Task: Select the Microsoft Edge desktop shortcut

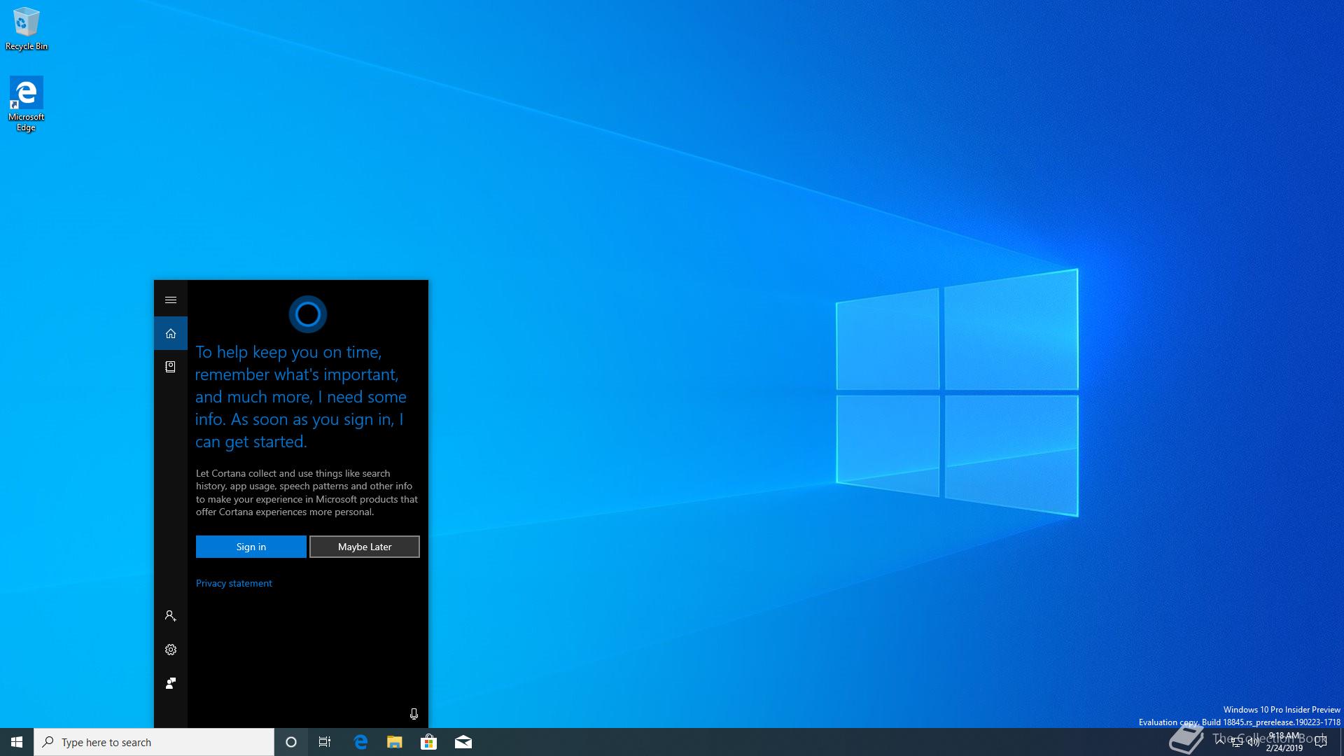Action: click(26, 104)
